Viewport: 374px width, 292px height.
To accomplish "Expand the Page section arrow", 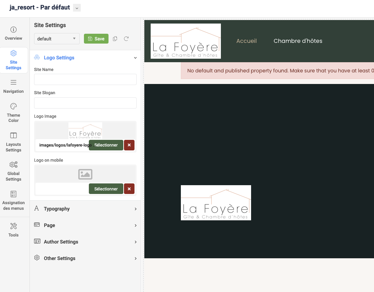I will [136, 225].
